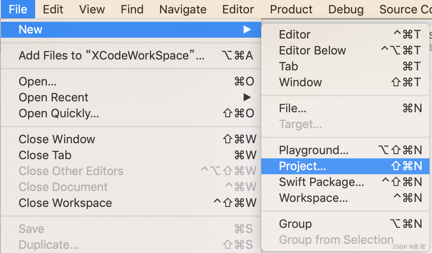Select new Swift Package… item
432x253 pixels.
click(321, 182)
